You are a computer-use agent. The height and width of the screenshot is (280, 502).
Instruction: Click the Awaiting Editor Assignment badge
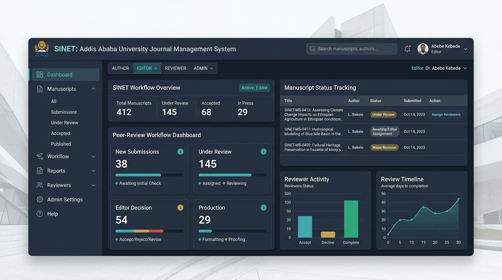point(385,132)
